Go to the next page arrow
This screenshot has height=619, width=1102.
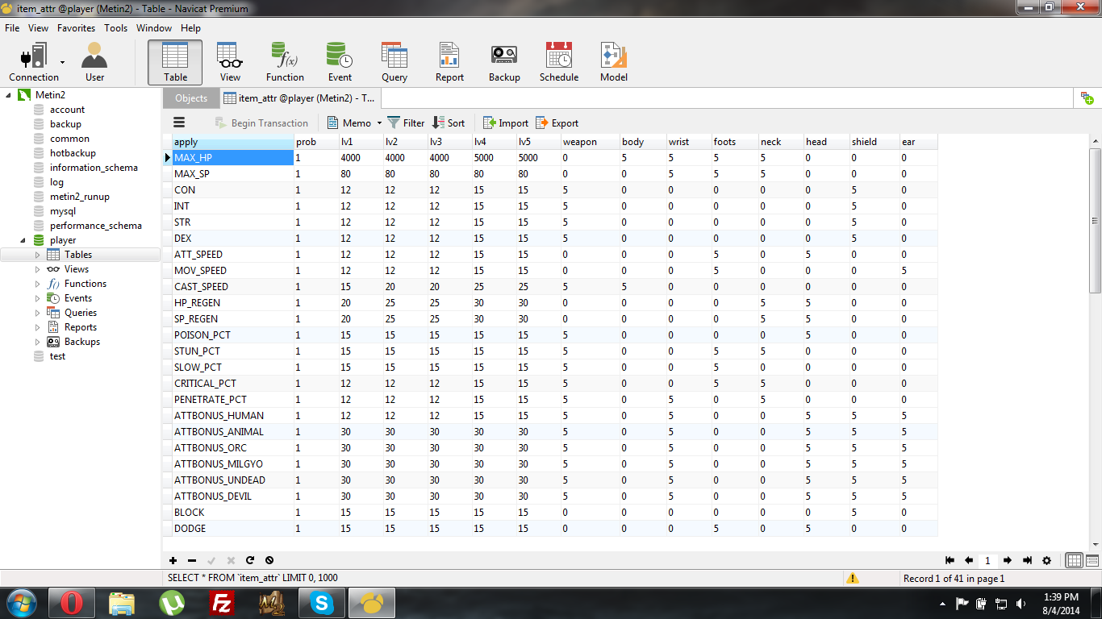point(1008,560)
